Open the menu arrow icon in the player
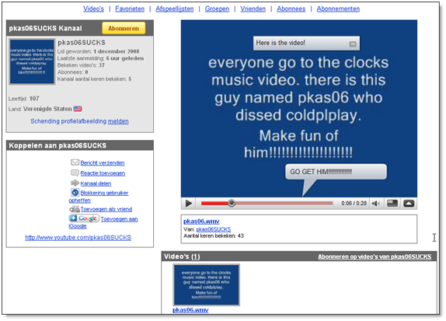 click(409, 204)
